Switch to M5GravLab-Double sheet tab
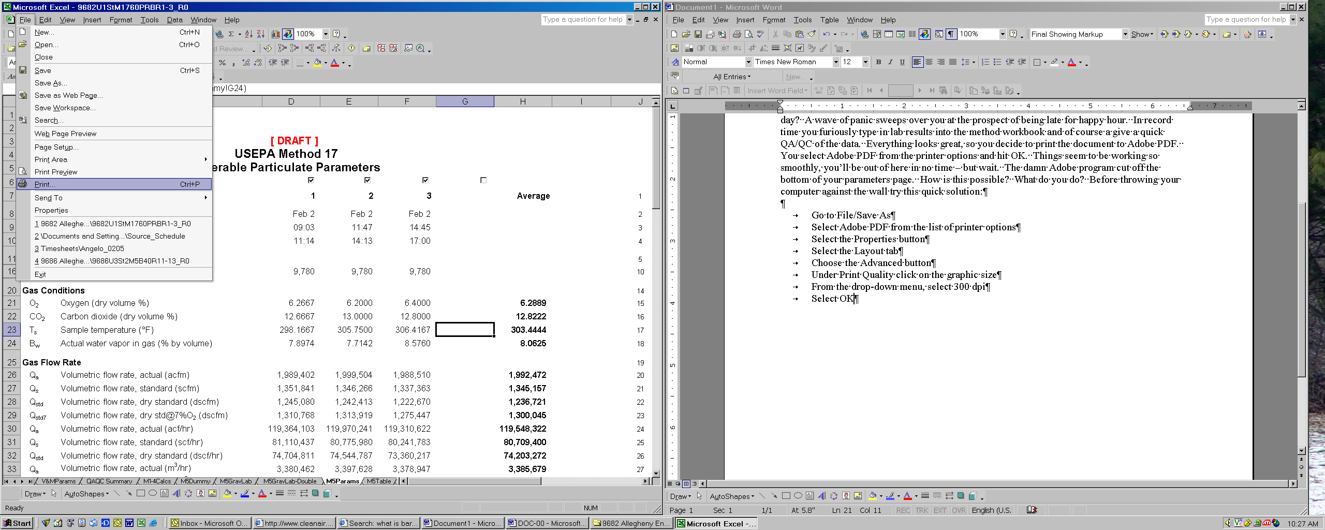 (290, 481)
